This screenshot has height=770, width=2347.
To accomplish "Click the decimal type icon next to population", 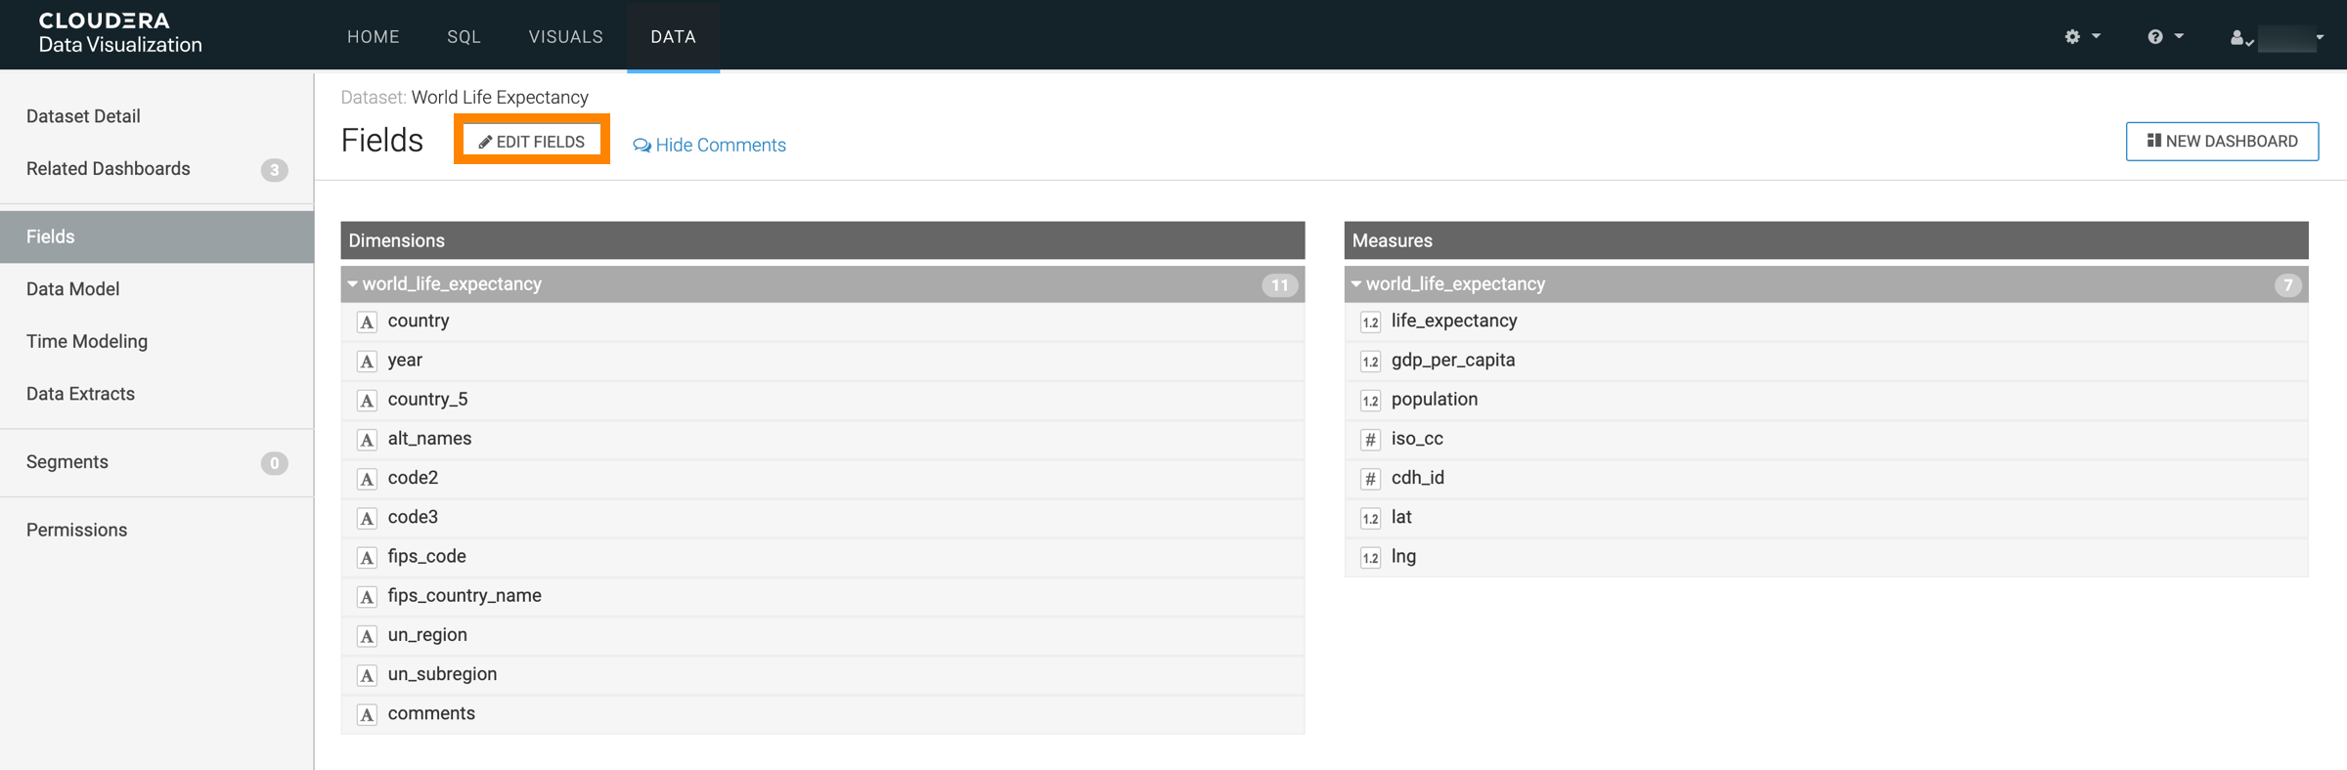I will point(1370,401).
